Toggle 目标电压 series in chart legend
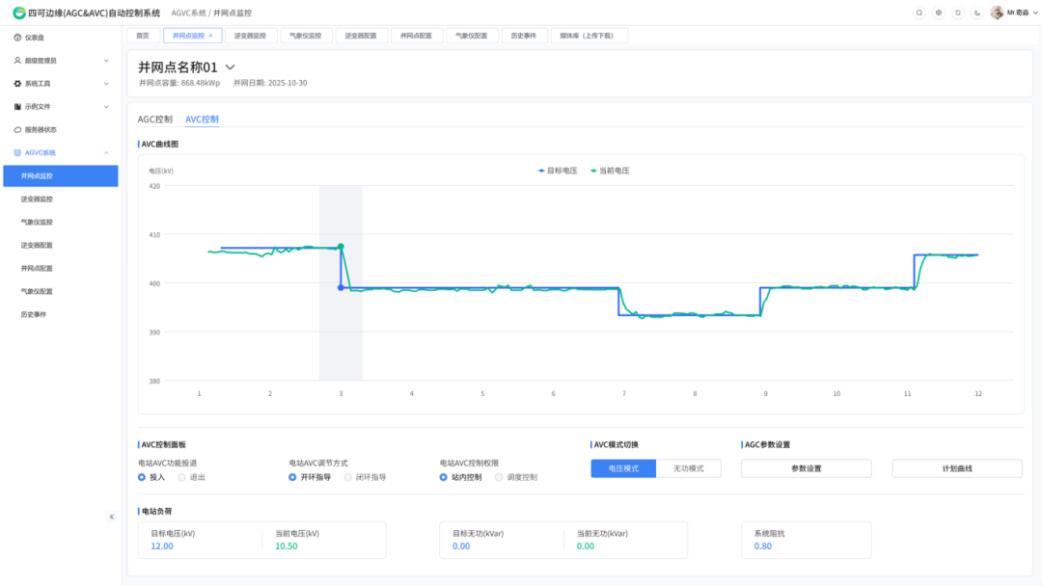Viewport: 1042px width, 585px height. pos(557,171)
